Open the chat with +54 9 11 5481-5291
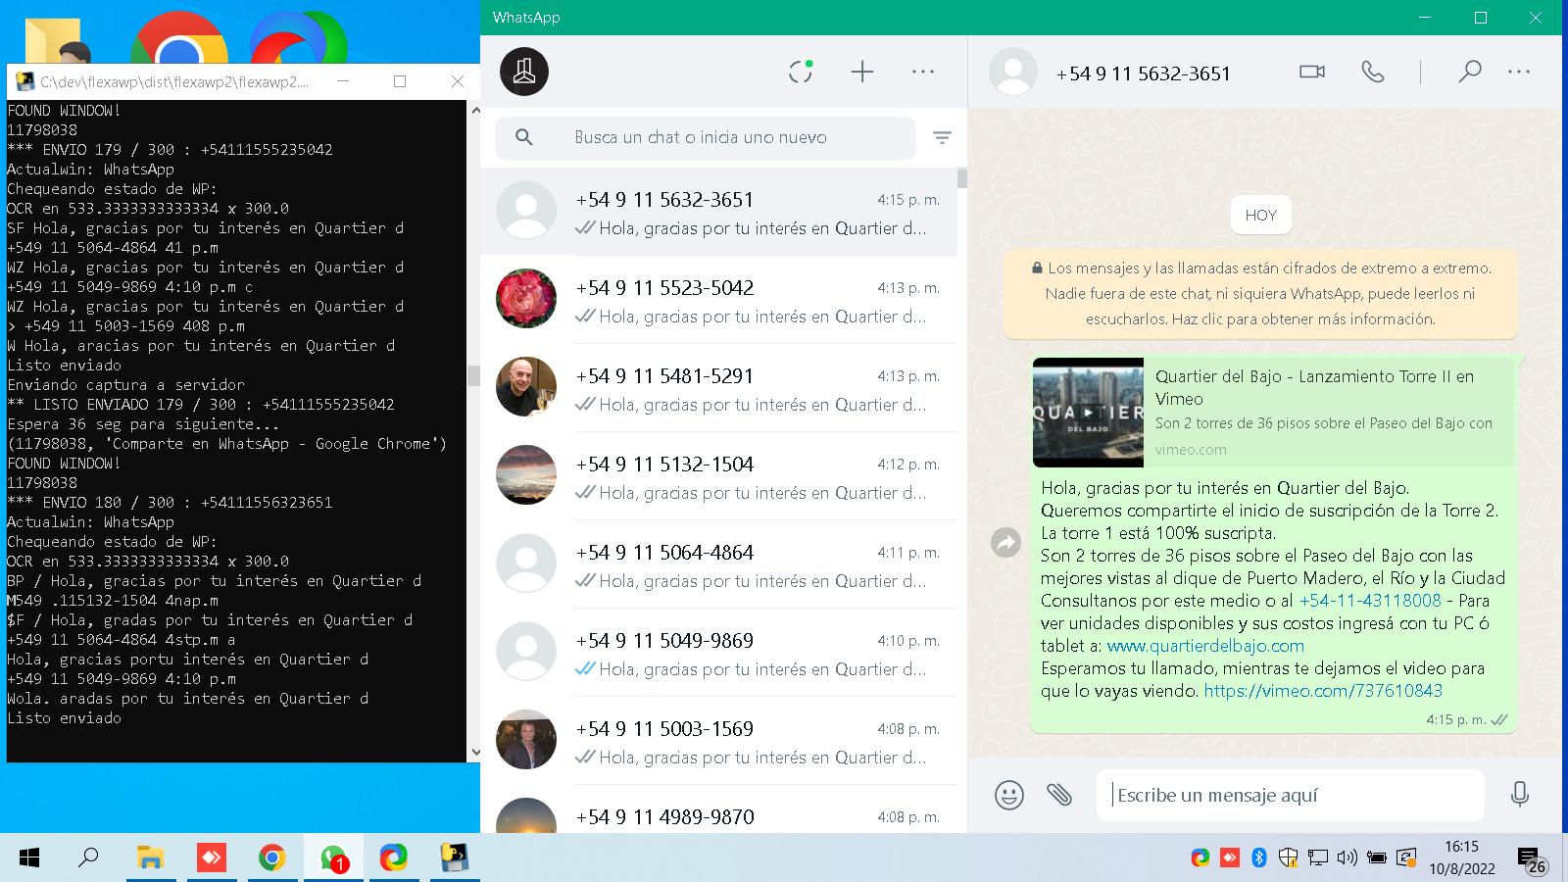1568x882 pixels. click(718, 388)
